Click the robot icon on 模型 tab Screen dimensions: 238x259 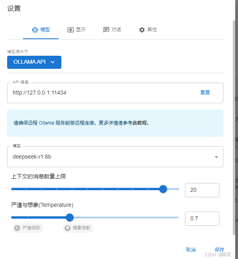click(35, 30)
